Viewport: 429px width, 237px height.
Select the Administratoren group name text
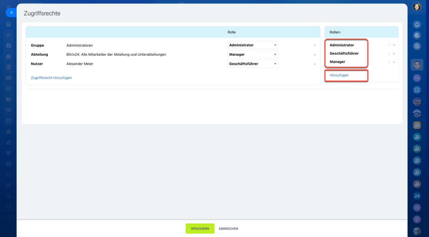pyautogui.click(x=79, y=45)
